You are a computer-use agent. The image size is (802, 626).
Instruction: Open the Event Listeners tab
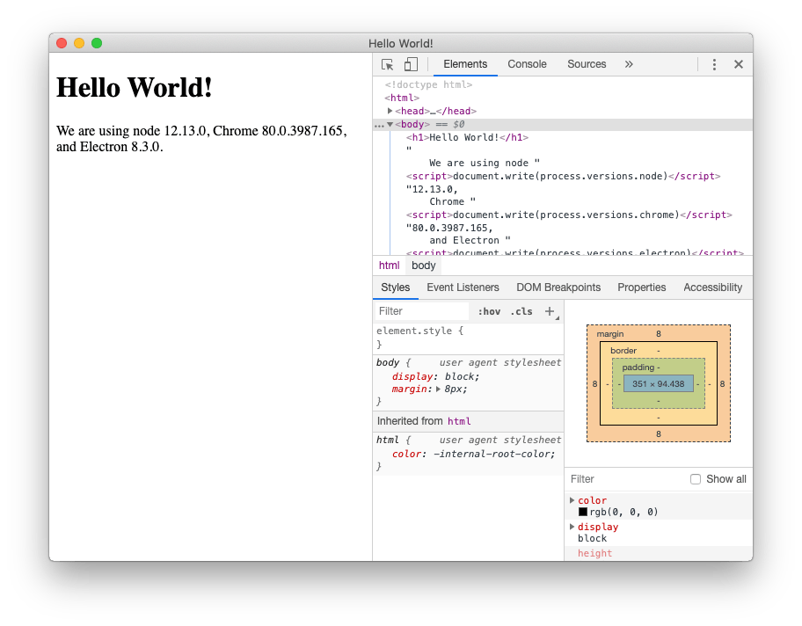463,288
